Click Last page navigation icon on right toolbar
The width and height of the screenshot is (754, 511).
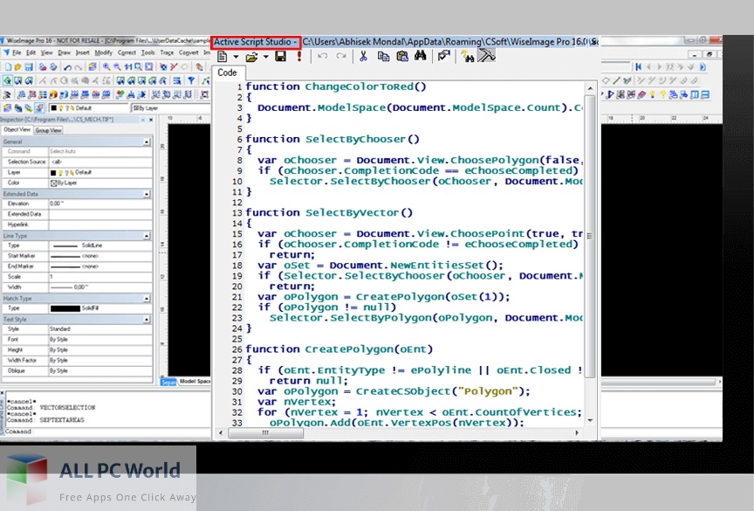pos(703,67)
